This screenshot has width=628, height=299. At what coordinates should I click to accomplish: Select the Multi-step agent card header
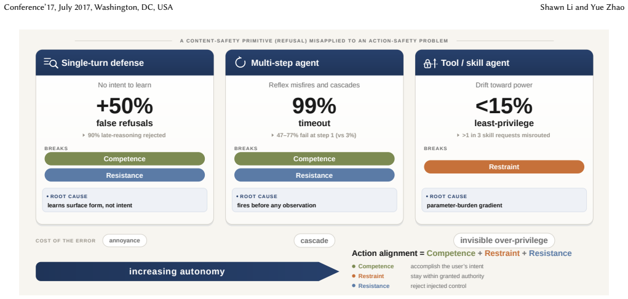(x=314, y=63)
